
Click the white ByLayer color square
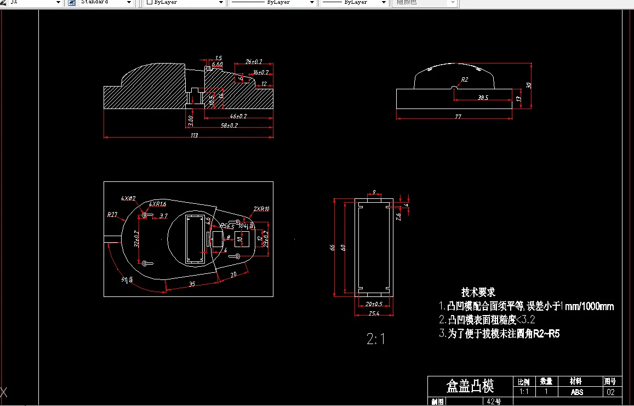coord(149,2)
